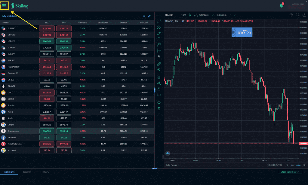Open the Close positions dropdown
Viewport: 308px width, 185px height.
tap(290, 172)
